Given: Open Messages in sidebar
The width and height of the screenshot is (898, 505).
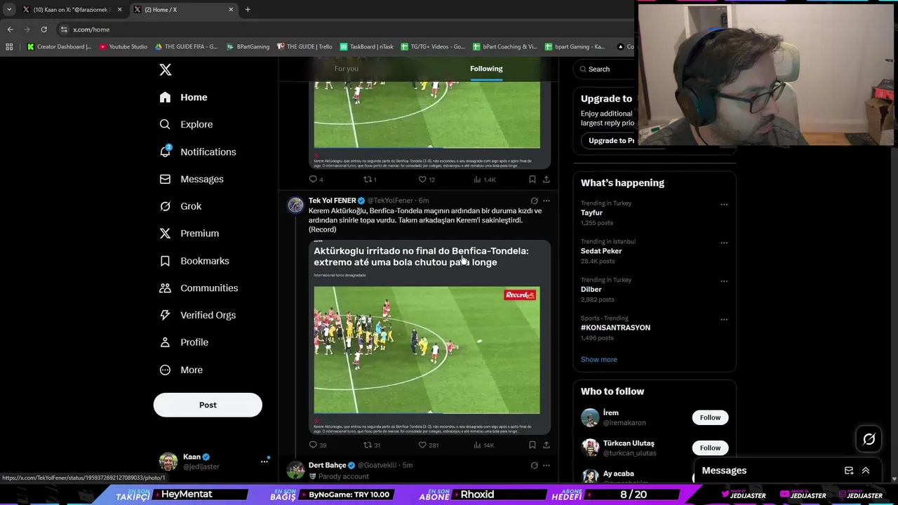Looking at the screenshot, I should 192,179.
